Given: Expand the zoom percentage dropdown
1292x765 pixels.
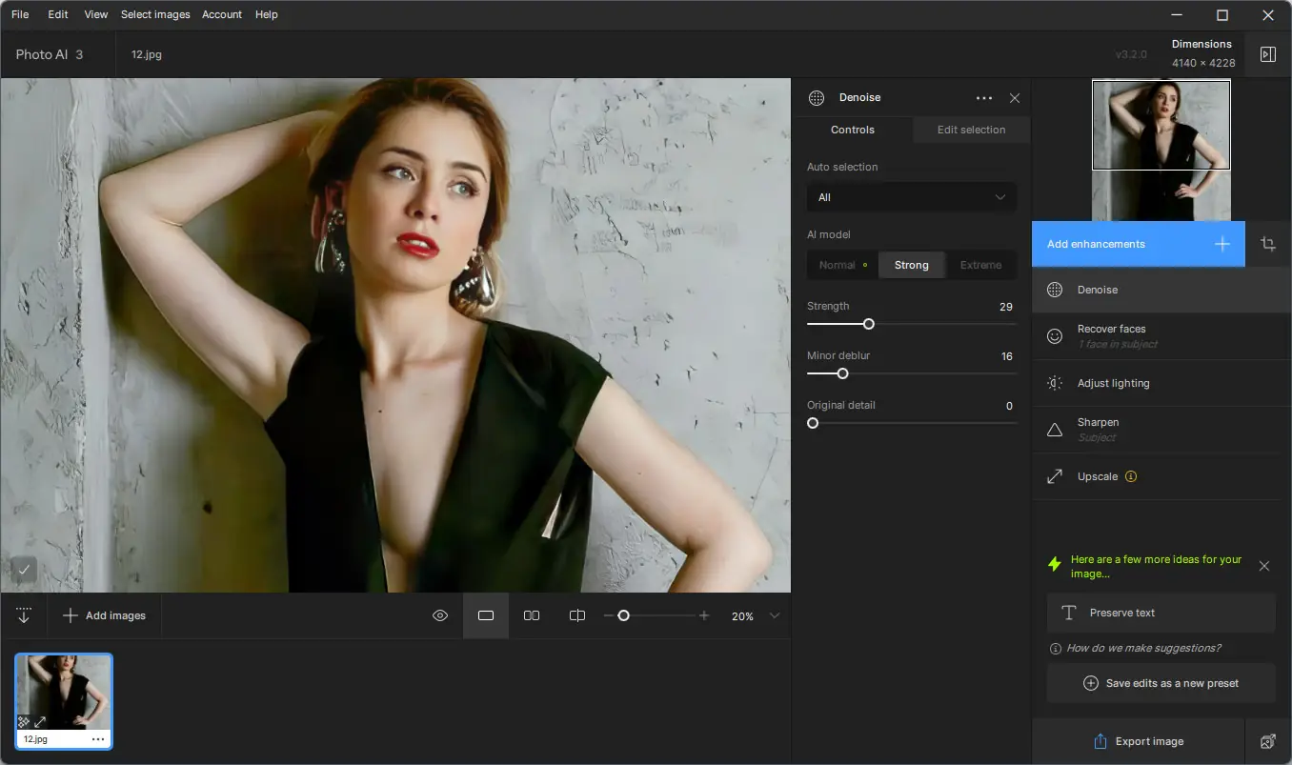Looking at the screenshot, I should point(774,616).
